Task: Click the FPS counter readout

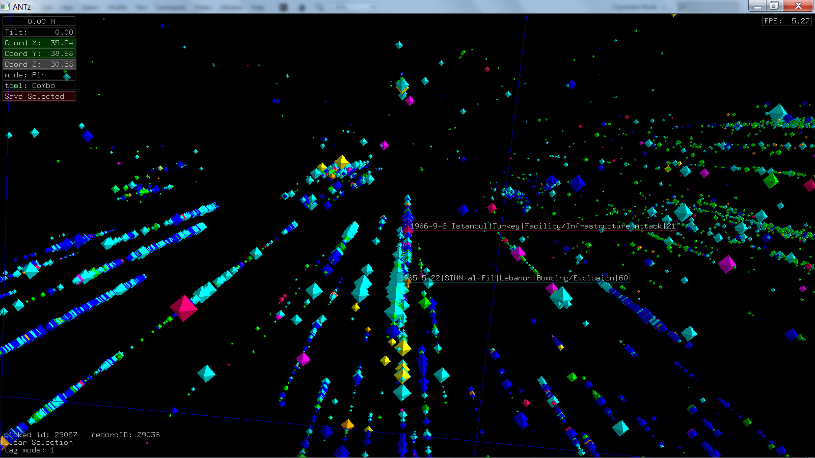Action: point(786,21)
